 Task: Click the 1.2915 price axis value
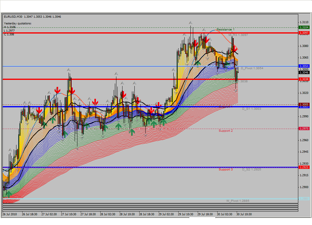[x=304, y=175]
